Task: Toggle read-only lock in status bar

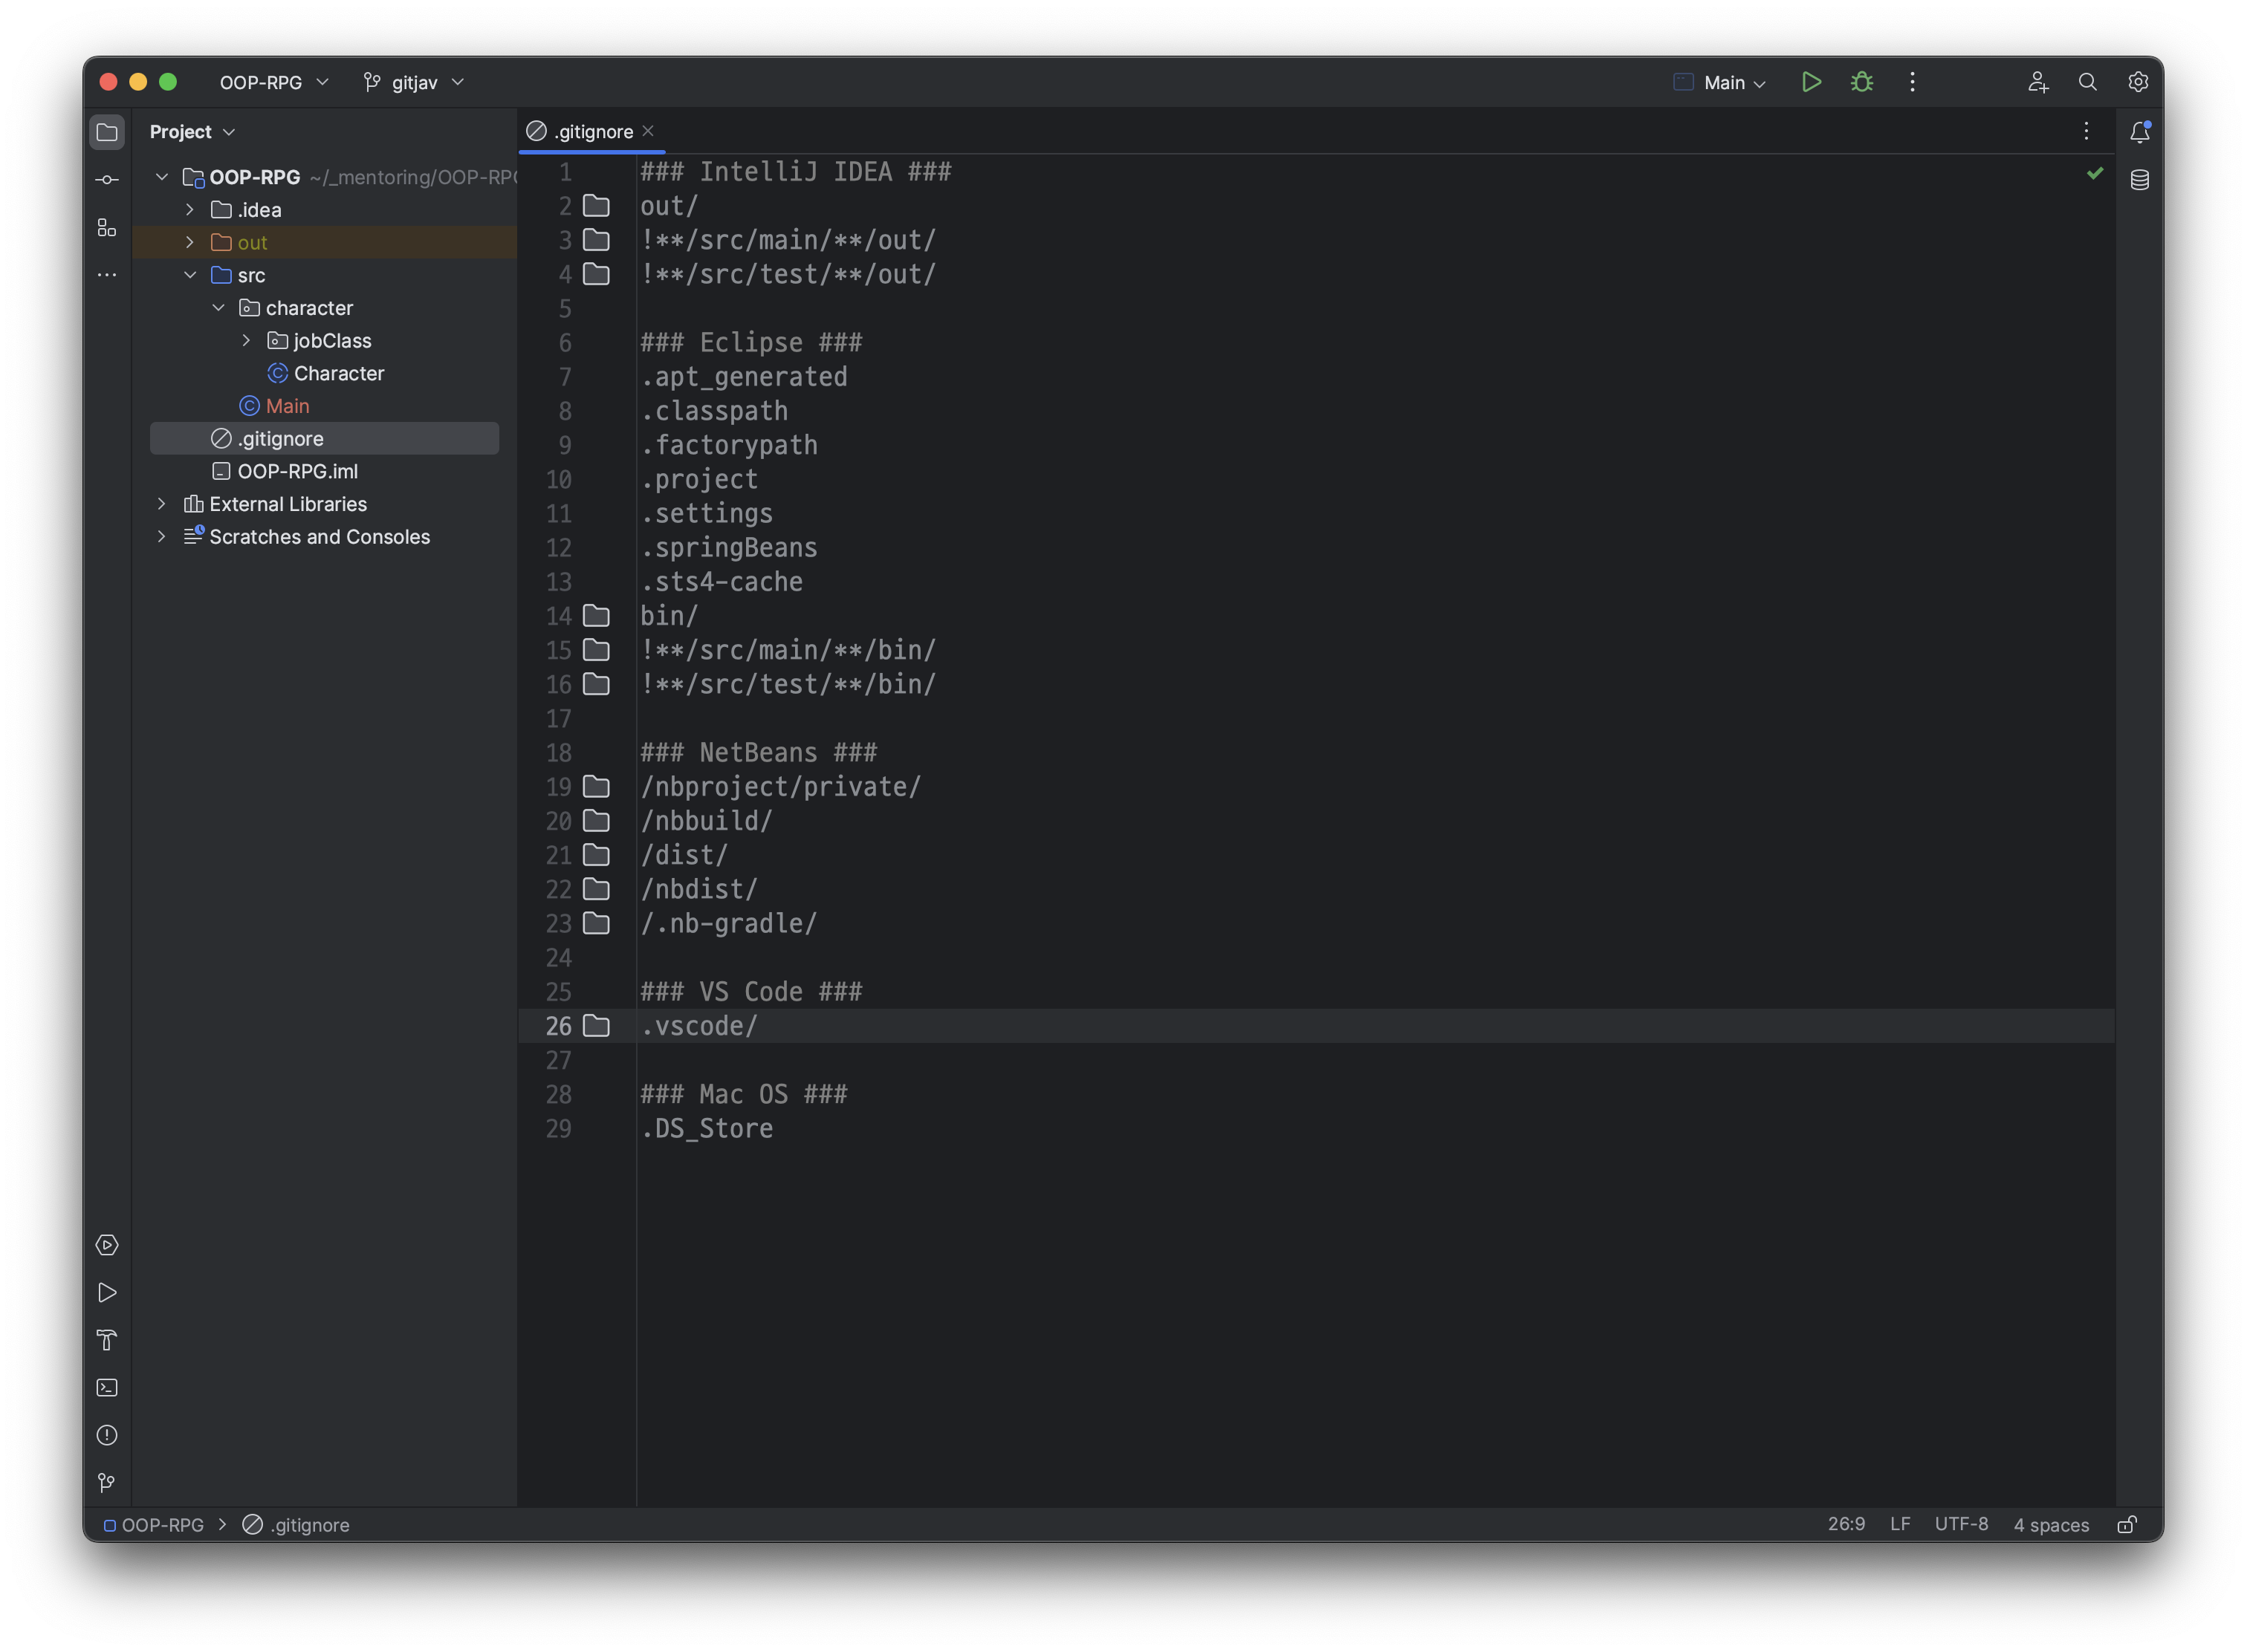Action: (2127, 1525)
